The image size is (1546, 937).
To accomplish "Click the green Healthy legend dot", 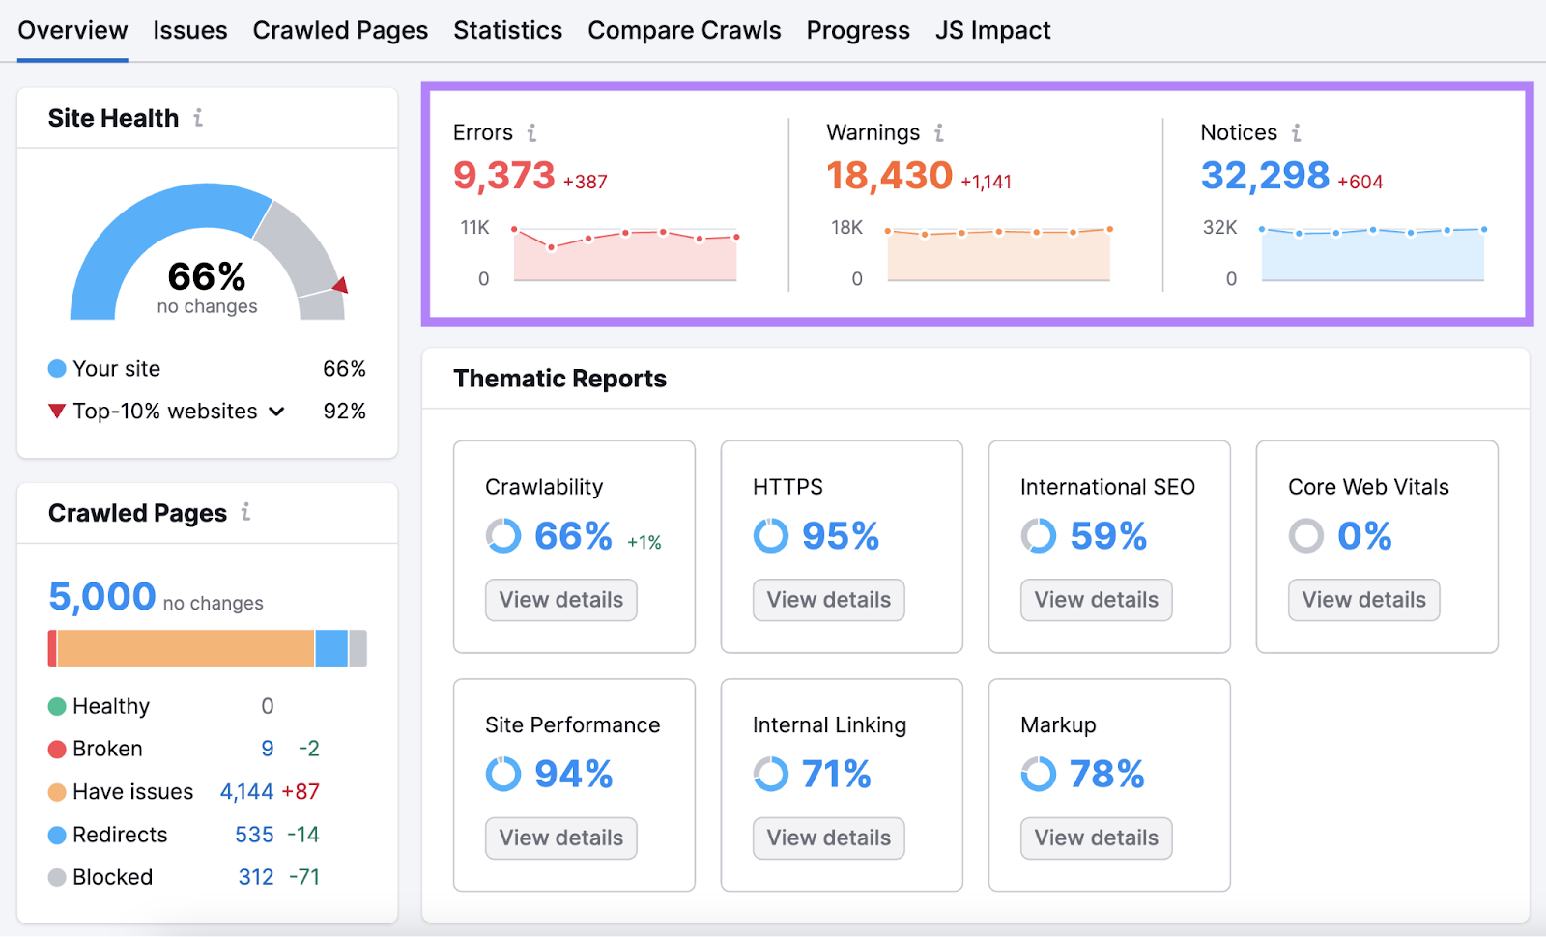I will point(57,706).
